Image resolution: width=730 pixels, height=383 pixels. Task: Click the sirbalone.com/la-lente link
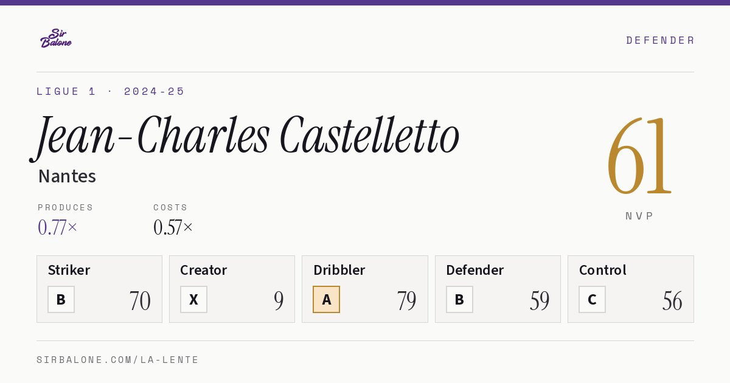pos(118,360)
